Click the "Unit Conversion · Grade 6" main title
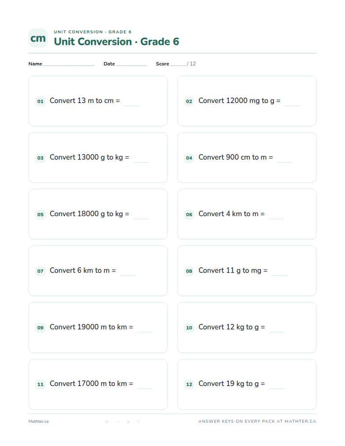The width and height of the screenshot is (345, 446). 116,41
